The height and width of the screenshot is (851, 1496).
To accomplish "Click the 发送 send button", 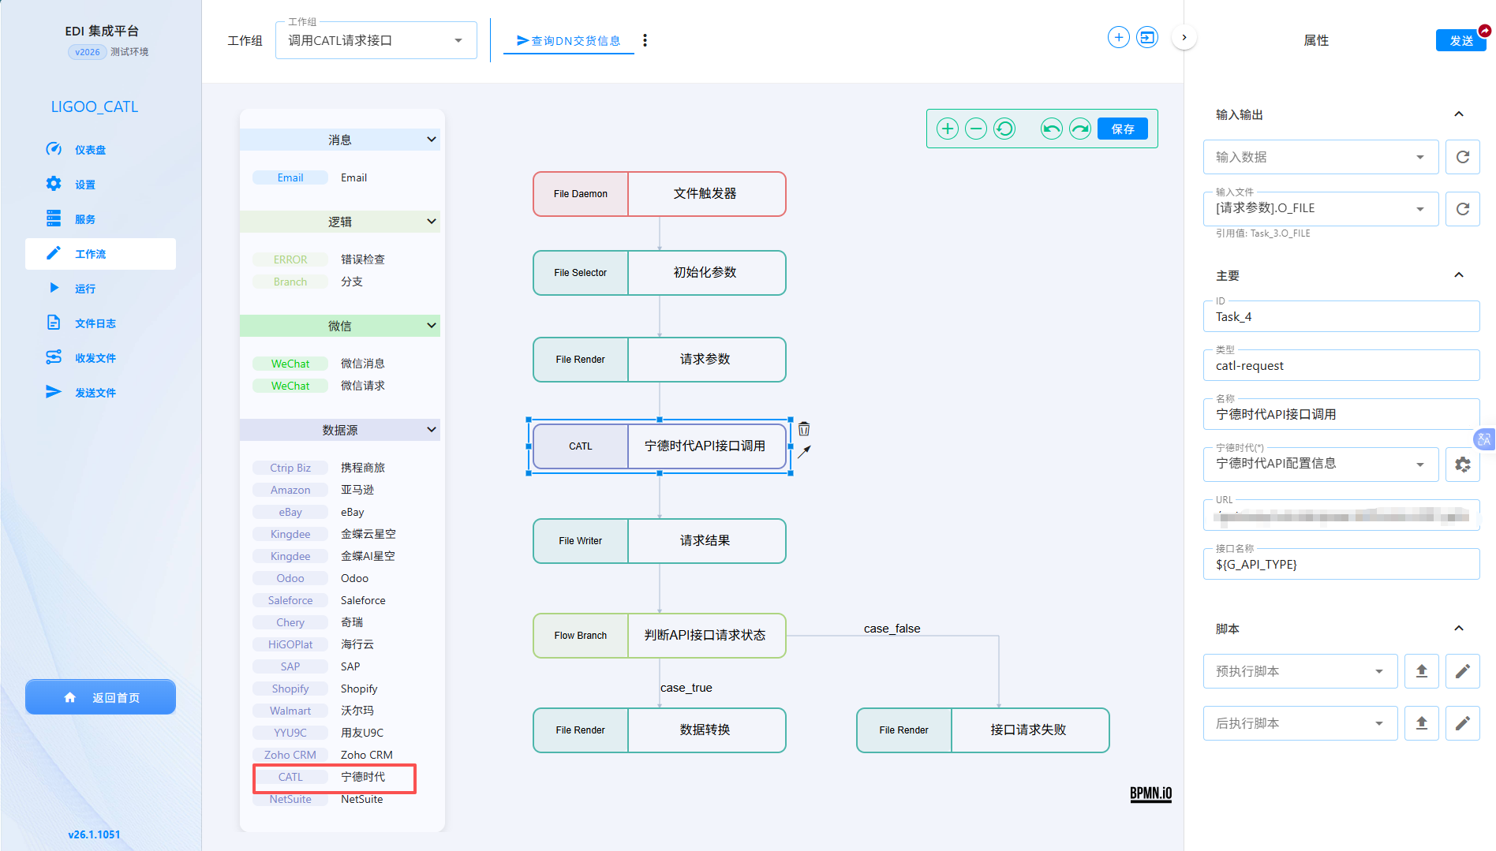I will pos(1460,40).
